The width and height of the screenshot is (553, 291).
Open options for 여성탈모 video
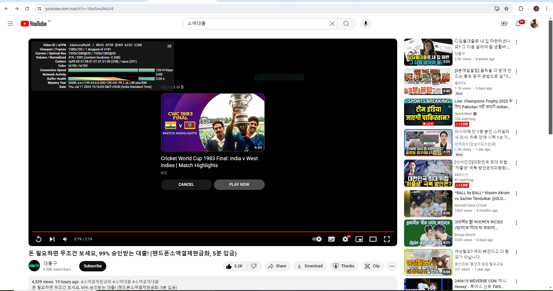(516, 252)
